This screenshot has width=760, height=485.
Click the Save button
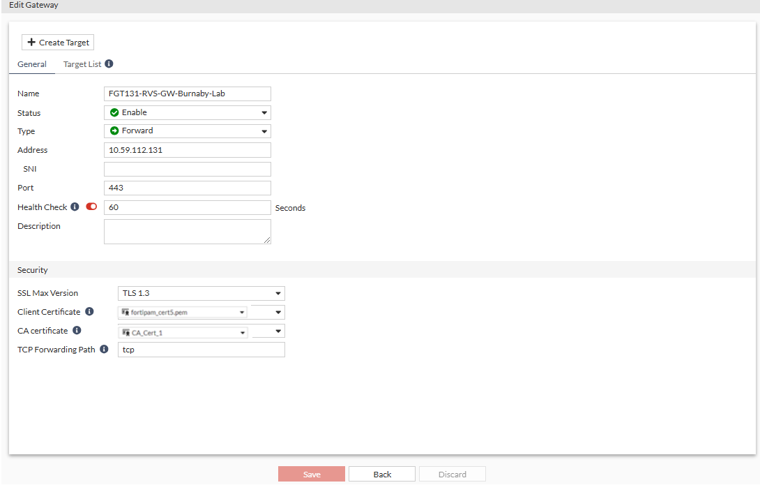pyautogui.click(x=312, y=474)
